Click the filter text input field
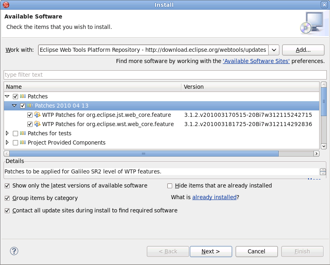The image size is (330, 265). 165,75
